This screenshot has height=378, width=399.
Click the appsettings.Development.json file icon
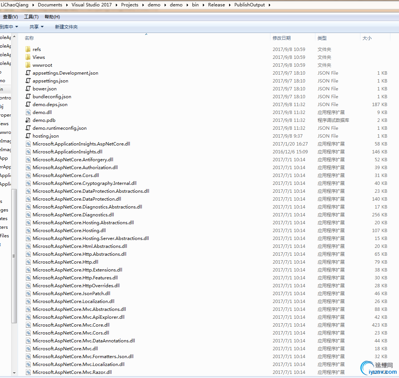pyautogui.click(x=28, y=73)
